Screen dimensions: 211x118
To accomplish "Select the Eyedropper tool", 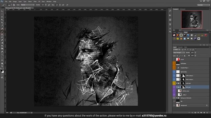I will [2, 26].
